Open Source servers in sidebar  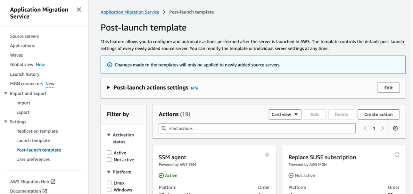[x=24, y=36]
